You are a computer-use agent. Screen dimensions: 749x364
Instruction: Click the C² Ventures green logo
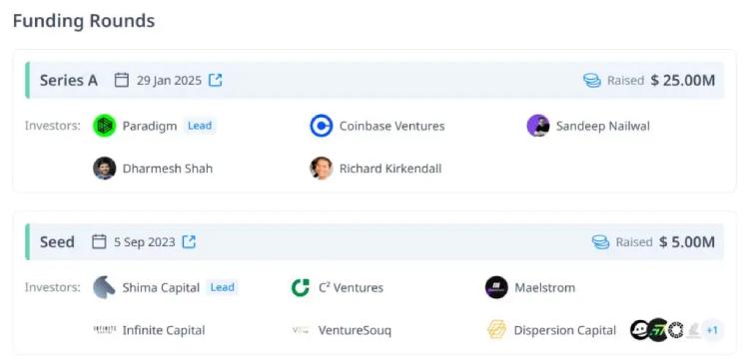pyautogui.click(x=301, y=287)
